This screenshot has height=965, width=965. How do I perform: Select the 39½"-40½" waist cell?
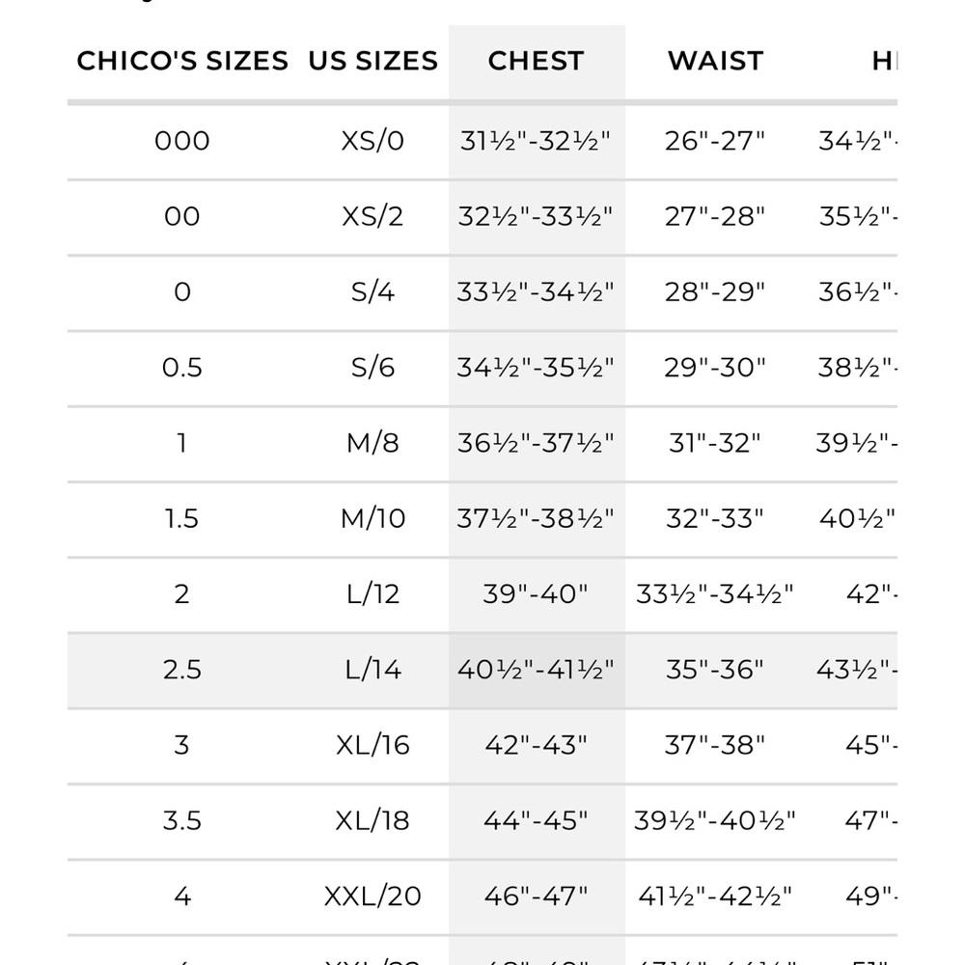tap(714, 820)
